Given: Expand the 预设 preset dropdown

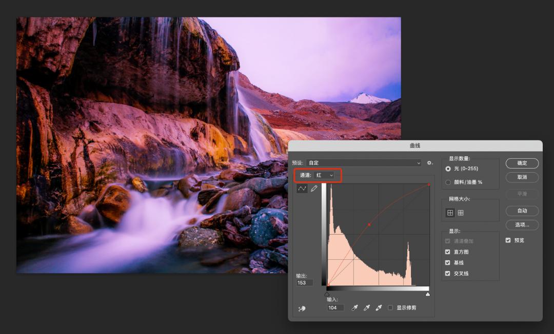Looking at the screenshot, I should coord(364,163).
